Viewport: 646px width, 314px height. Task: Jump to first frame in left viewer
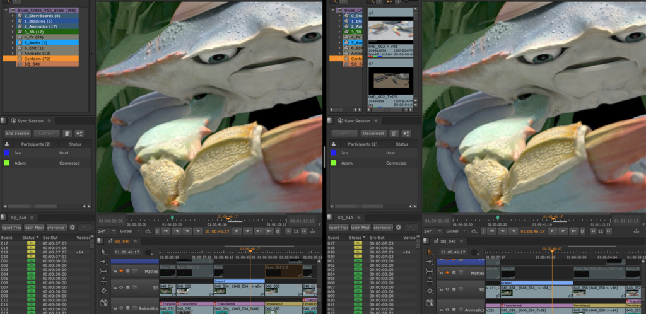pyautogui.click(x=166, y=231)
